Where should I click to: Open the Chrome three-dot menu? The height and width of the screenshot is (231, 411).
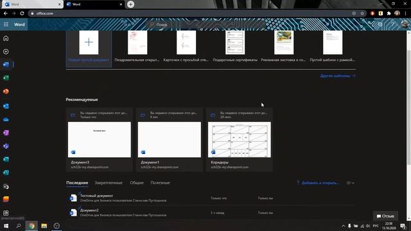(x=405, y=13)
